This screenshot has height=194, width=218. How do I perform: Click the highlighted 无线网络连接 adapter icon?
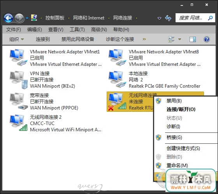pos(117,102)
